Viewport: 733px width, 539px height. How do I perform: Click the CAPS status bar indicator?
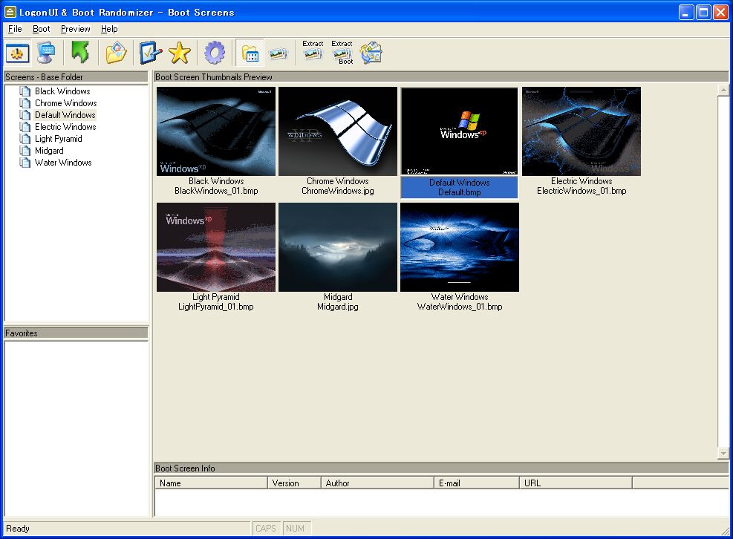point(266,529)
